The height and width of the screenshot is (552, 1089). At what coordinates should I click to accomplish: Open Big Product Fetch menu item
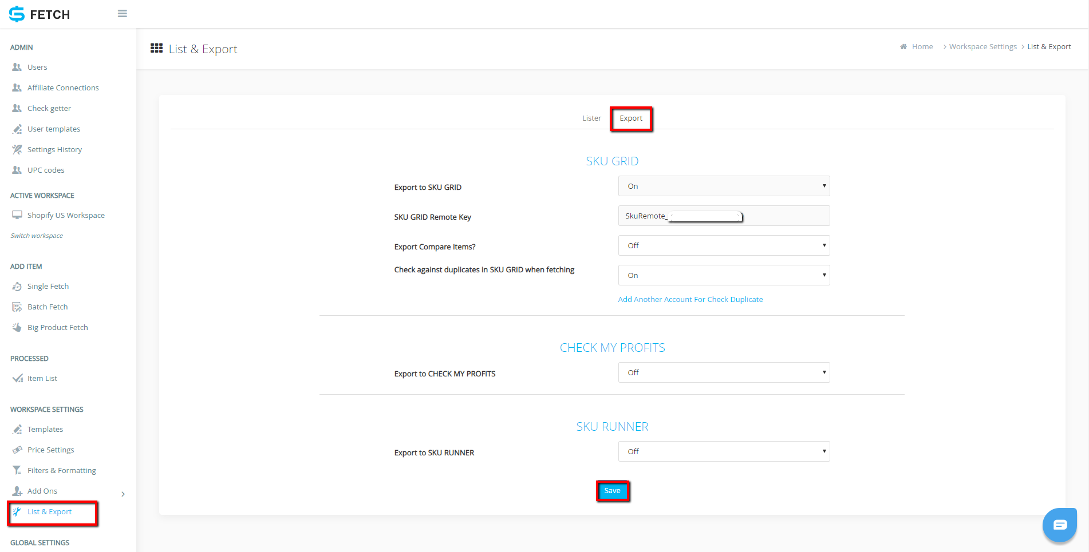[57, 328]
